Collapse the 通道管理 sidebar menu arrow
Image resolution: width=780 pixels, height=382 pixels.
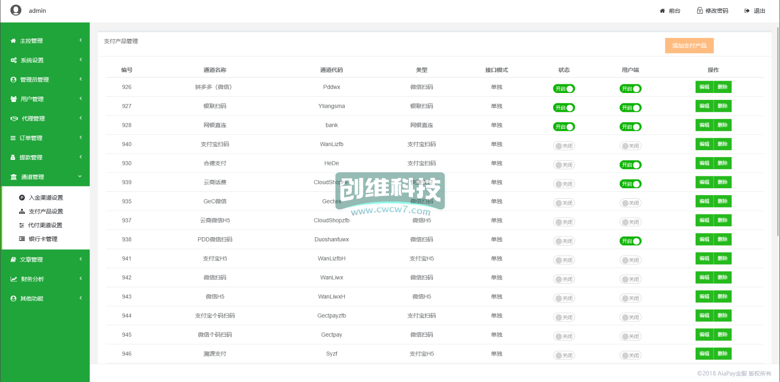80,176
